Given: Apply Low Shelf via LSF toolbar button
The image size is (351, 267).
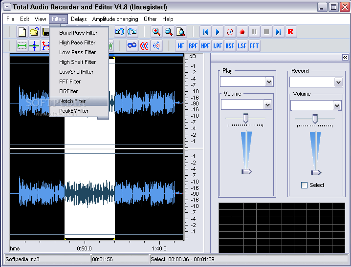Looking at the screenshot, I should point(242,46).
